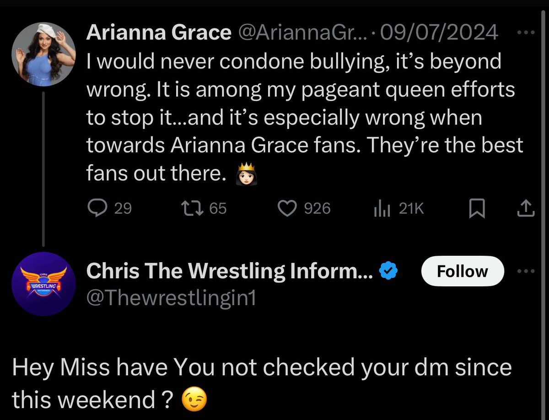
Task: Like the tweet with the heart icon
Action: (x=288, y=209)
